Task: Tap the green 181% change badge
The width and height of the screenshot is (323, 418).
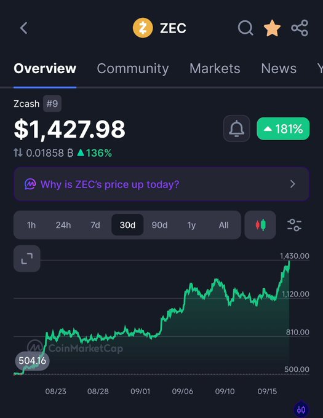Action: pos(283,128)
